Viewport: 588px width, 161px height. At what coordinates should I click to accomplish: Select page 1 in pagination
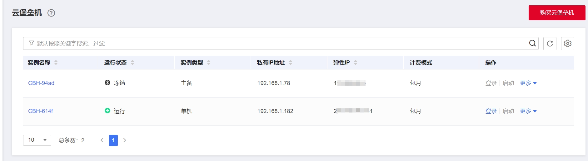(113, 140)
